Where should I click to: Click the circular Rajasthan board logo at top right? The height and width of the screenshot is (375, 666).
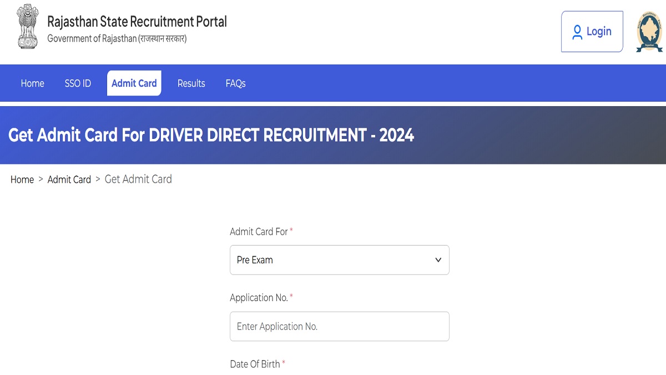648,31
